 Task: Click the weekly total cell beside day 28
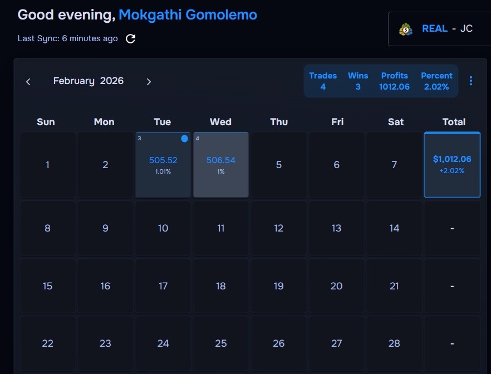tap(452, 343)
